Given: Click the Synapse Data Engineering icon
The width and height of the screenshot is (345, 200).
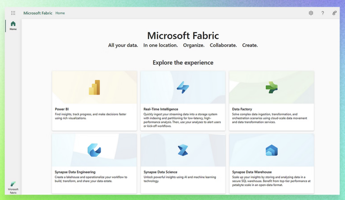Looking at the screenshot, I should coord(94,150).
